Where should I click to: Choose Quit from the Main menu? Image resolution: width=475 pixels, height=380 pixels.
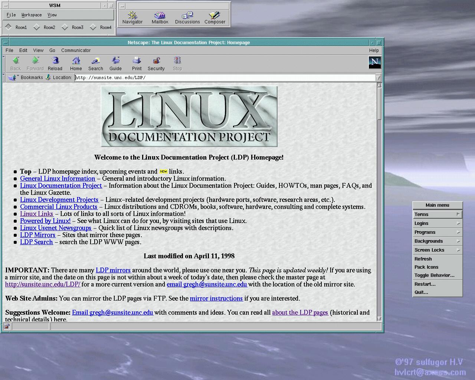438,292
